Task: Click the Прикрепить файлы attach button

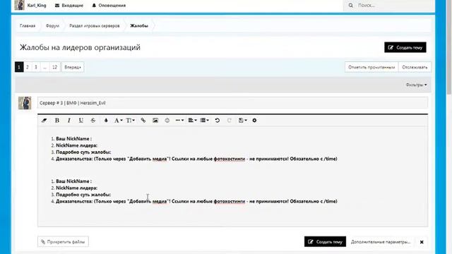Action: point(63,241)
